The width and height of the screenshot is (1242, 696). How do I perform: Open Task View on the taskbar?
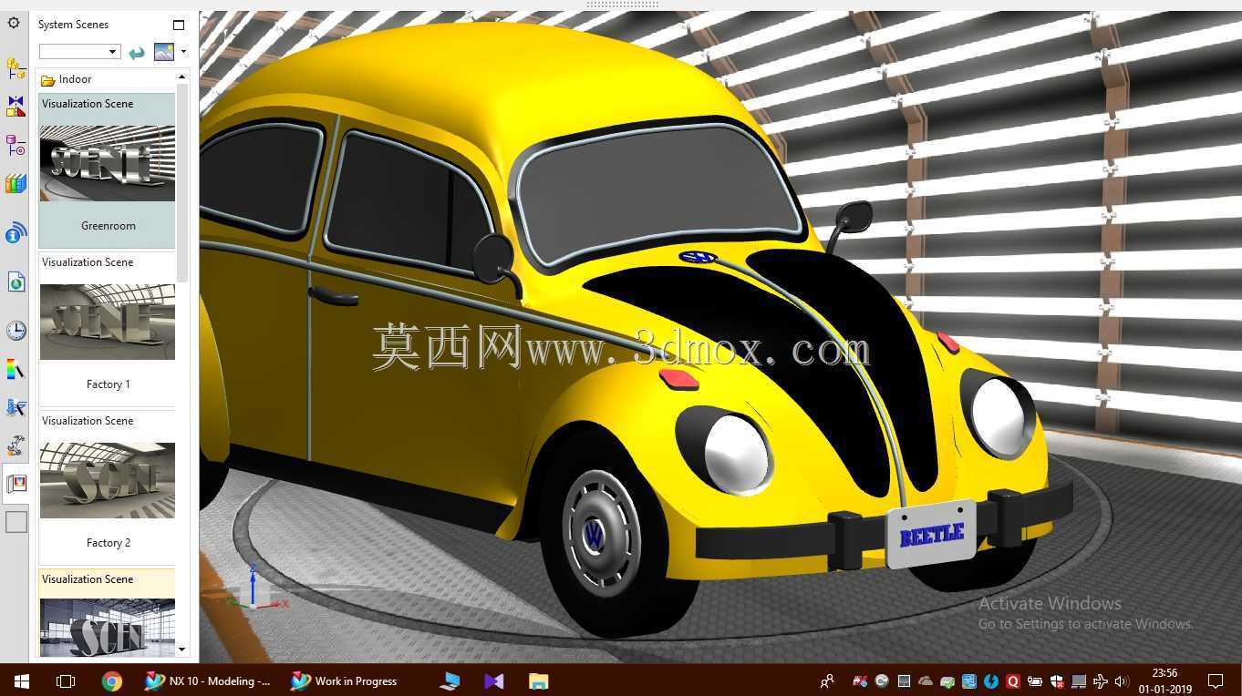(x=66, y=681)
